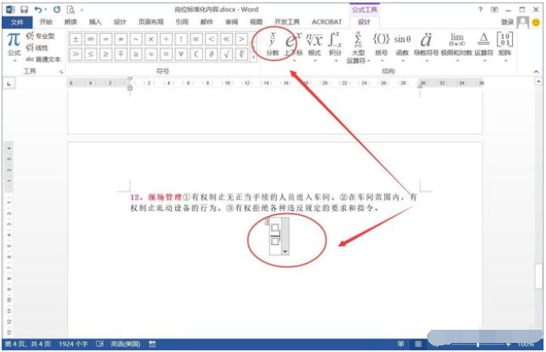Image resolution: width=546 pixels, height=352 pixels.
Task: Switch to the Insert (插入) tab
Action: (96, 21)
